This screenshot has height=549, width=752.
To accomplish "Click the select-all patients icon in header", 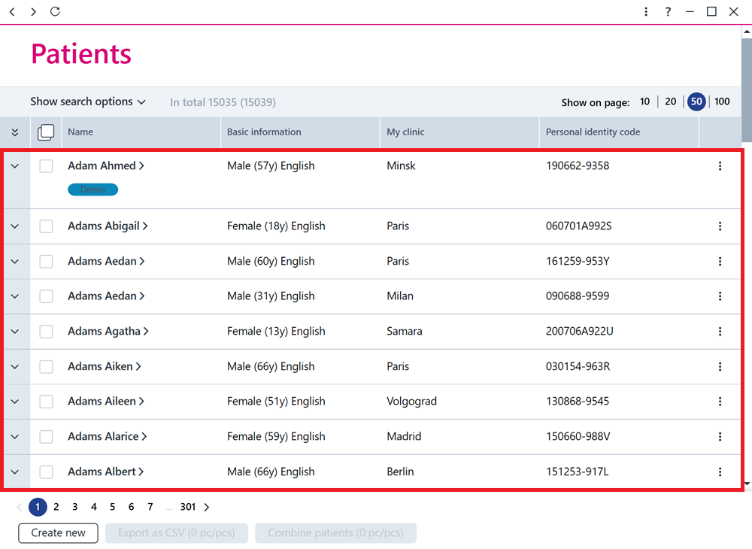I will coord(46,132).
